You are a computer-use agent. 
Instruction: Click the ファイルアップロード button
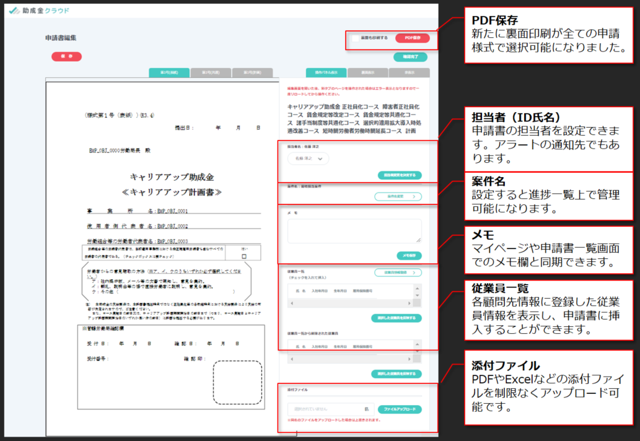coord(400,409)
